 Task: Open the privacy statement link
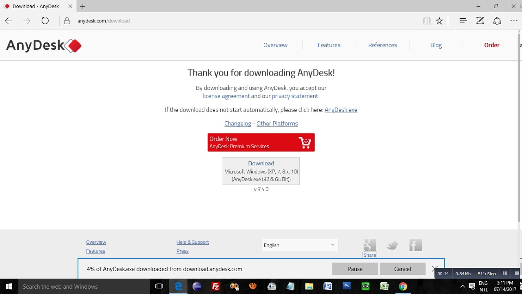pyautogui.click(x=295, y=96)
